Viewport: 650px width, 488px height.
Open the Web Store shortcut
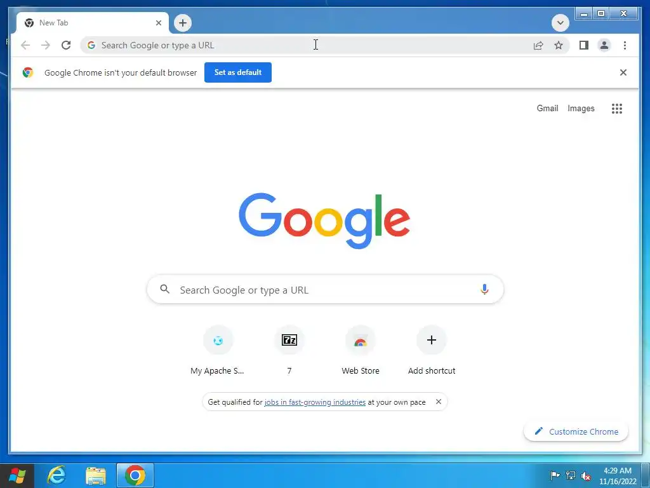coord(361,351)
